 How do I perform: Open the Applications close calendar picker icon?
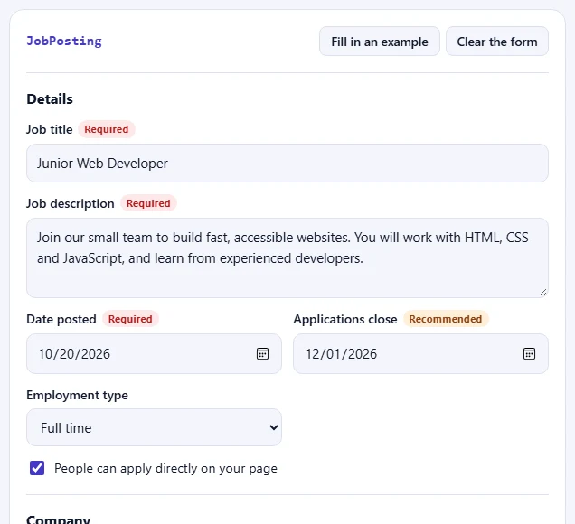coord(529,353)
